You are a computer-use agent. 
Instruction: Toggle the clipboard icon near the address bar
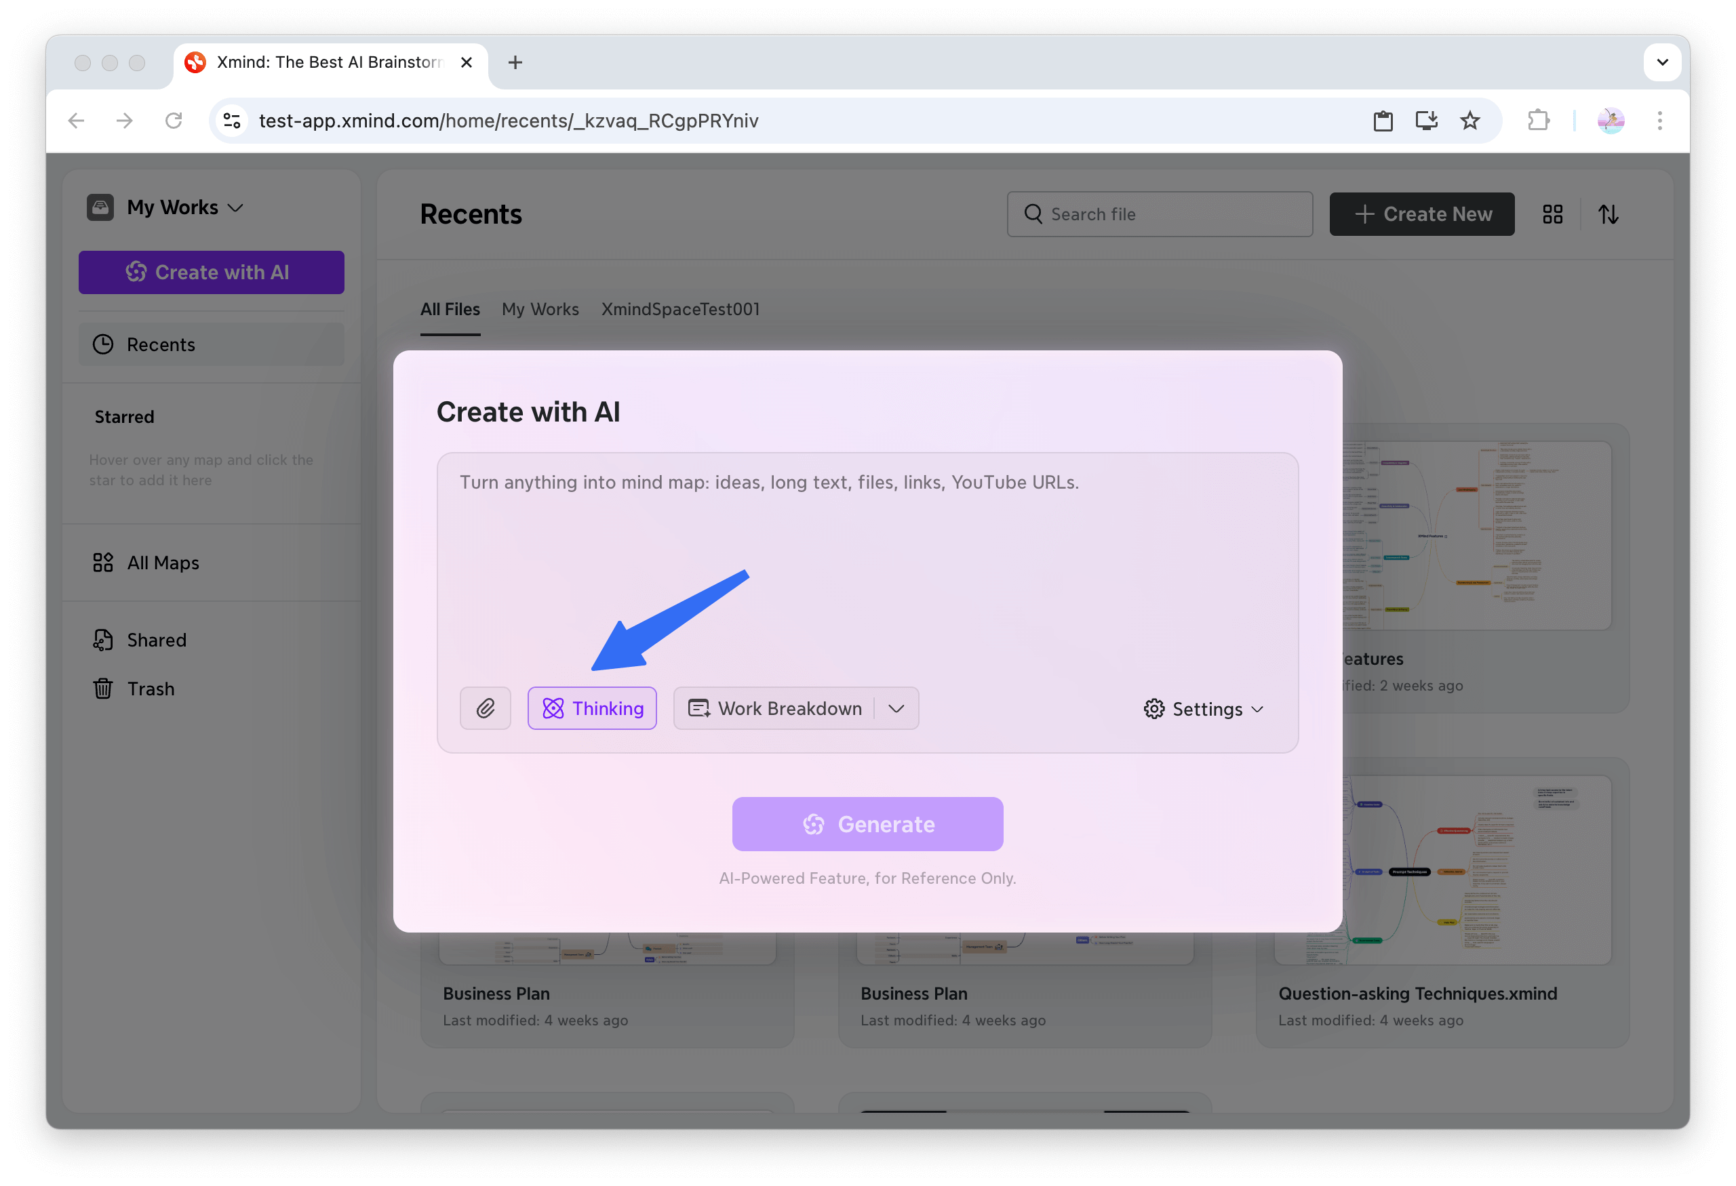click(1383, 120)
